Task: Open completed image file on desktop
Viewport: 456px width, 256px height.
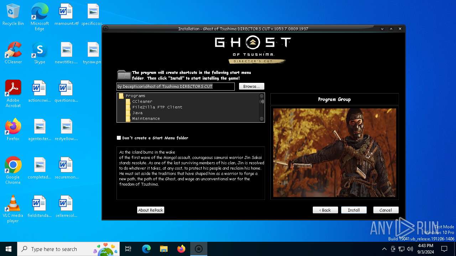Action: (40, 169)
